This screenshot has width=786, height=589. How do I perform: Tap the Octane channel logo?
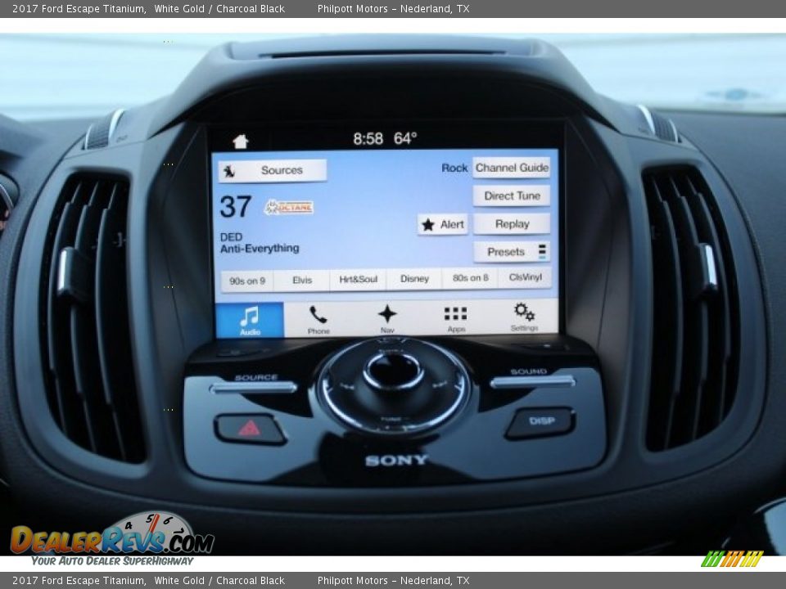(x=289, y=208)
